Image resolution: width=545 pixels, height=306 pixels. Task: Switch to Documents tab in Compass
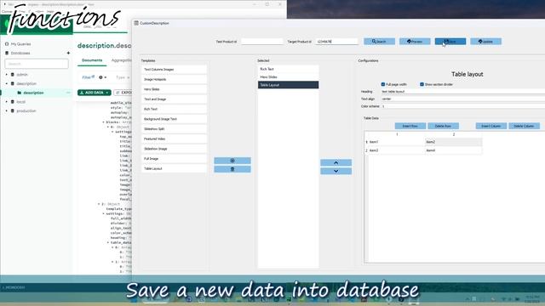coord(92,60)
